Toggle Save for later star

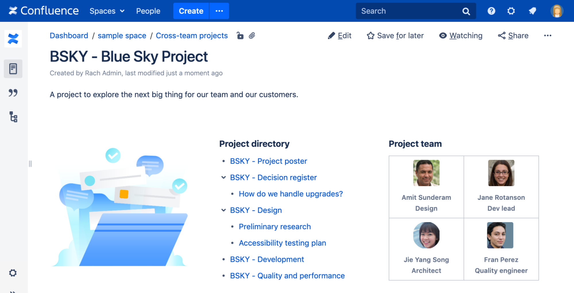370,35
